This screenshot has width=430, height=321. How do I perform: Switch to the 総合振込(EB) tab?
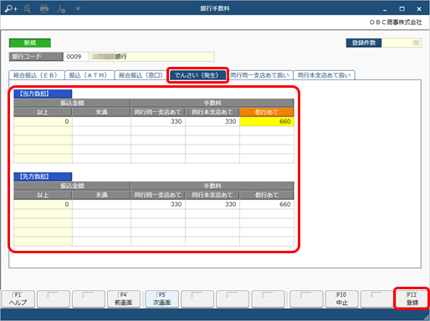[x=37, y=75]
